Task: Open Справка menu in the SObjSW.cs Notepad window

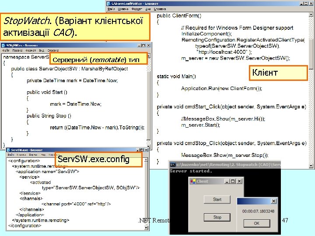Action: tap(53, 50)
